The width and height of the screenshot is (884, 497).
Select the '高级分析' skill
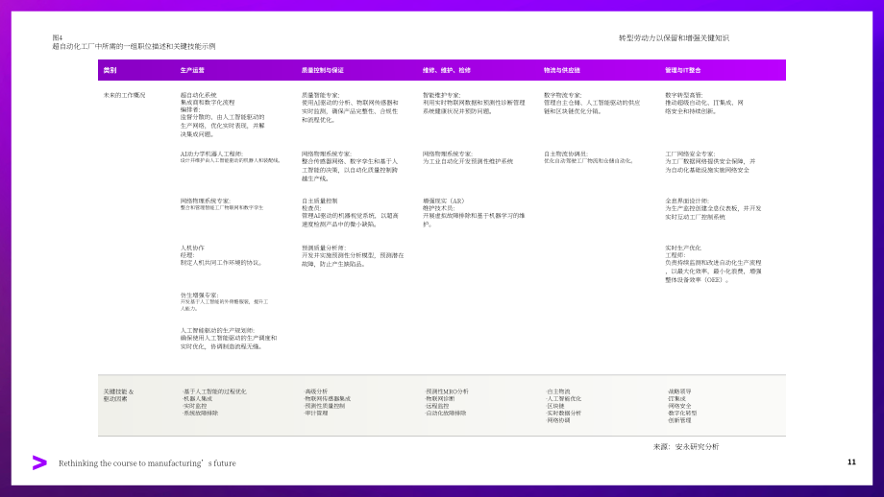(x=316, y=391)
